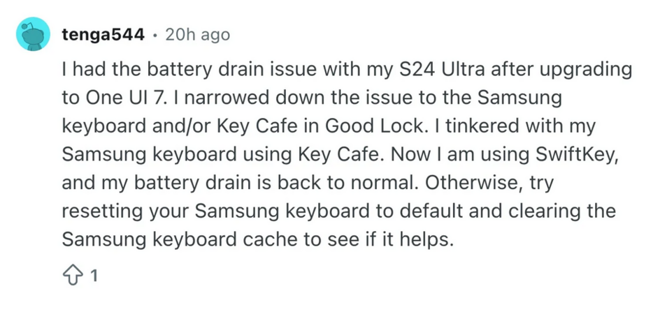This screenshot has height=314, width=653.
Task: Click the vote count number 1
Action: click(x=94, y=276)
